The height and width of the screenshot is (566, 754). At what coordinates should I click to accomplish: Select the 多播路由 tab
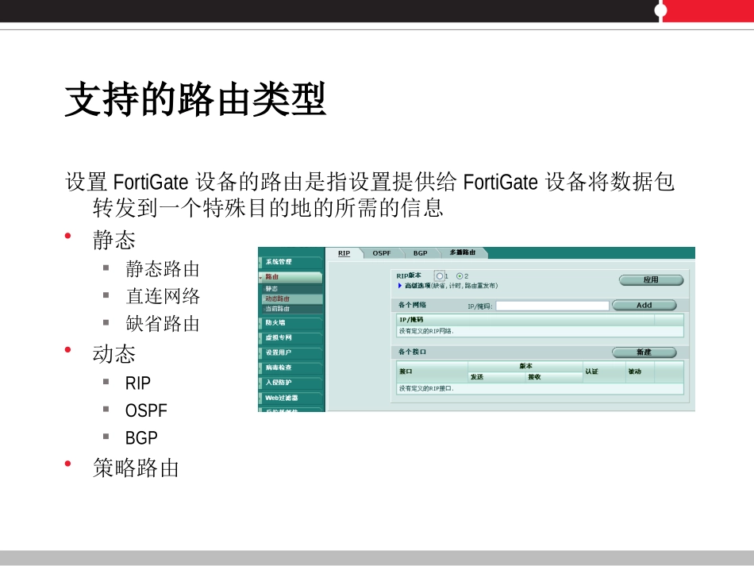(462, 252)
